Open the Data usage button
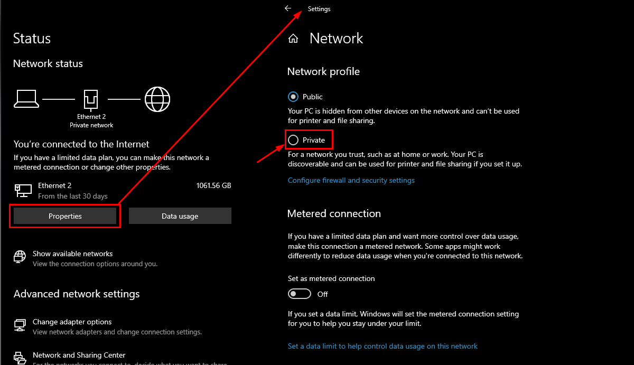The image size is (634, 365). (x=180, y=216)
